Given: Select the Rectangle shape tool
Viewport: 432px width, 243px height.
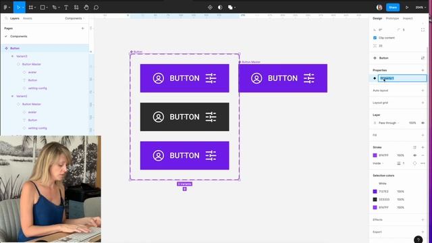Looking at the screenshot, I should click(x=43, y=7).
